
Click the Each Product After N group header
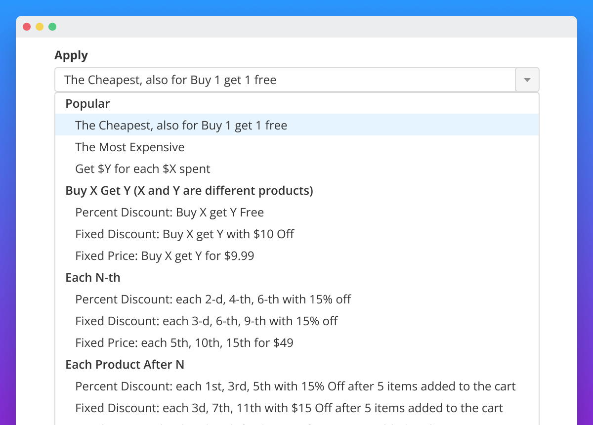click(x=125, y=364)
